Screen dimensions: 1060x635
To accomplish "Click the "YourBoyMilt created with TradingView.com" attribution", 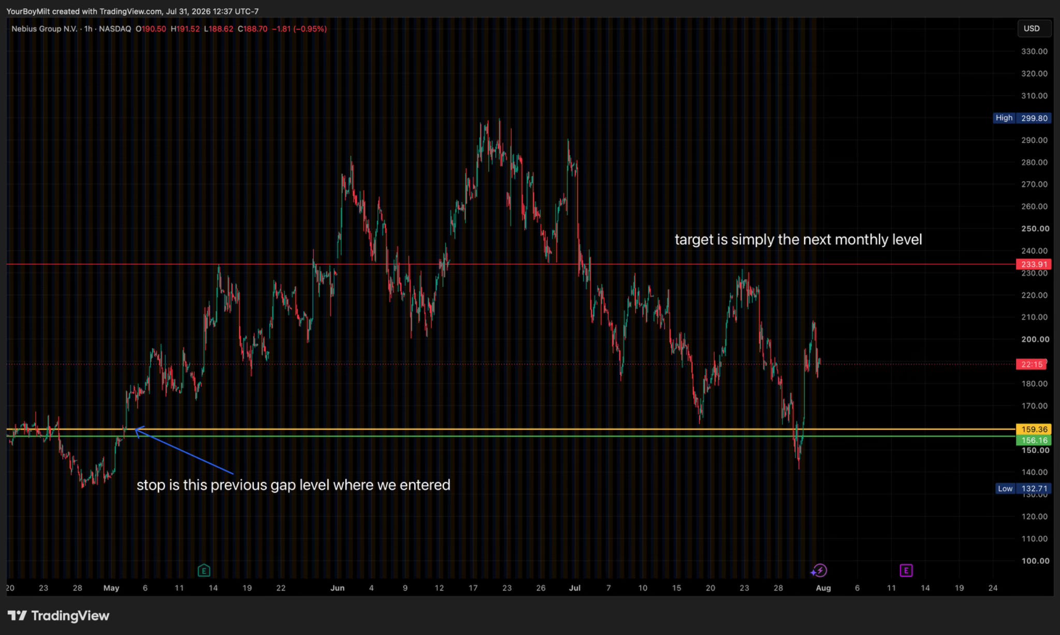I will click(84, 11).
